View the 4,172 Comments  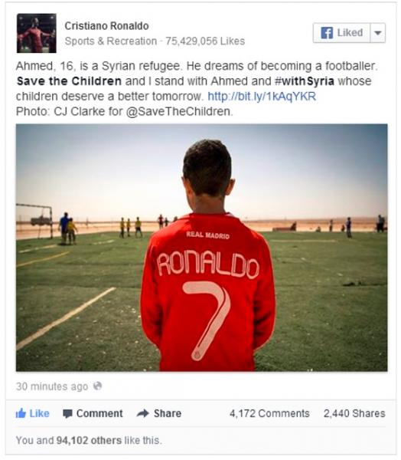269,413
